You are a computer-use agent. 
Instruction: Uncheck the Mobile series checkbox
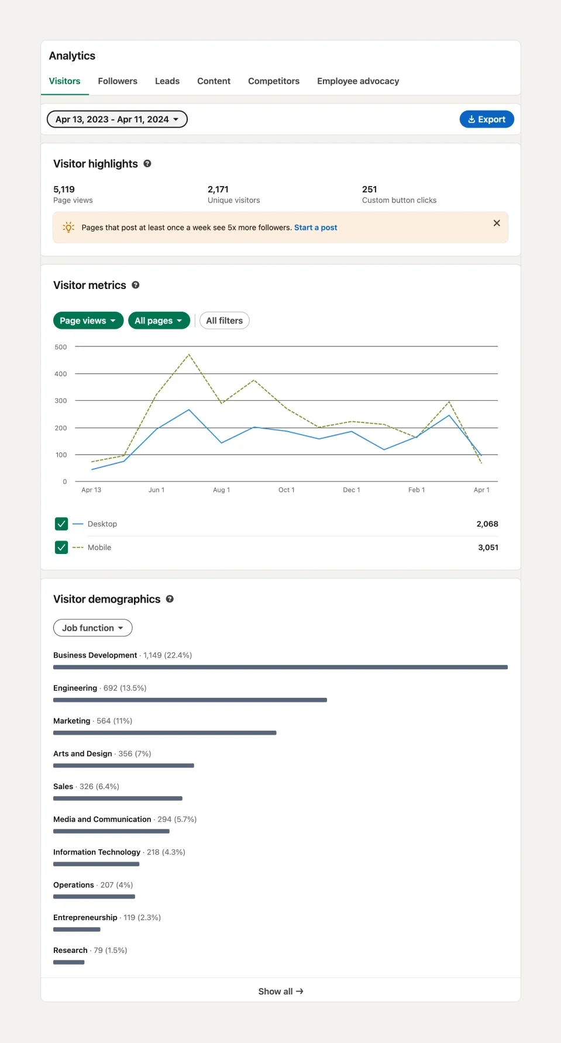[x=61, y=548]
